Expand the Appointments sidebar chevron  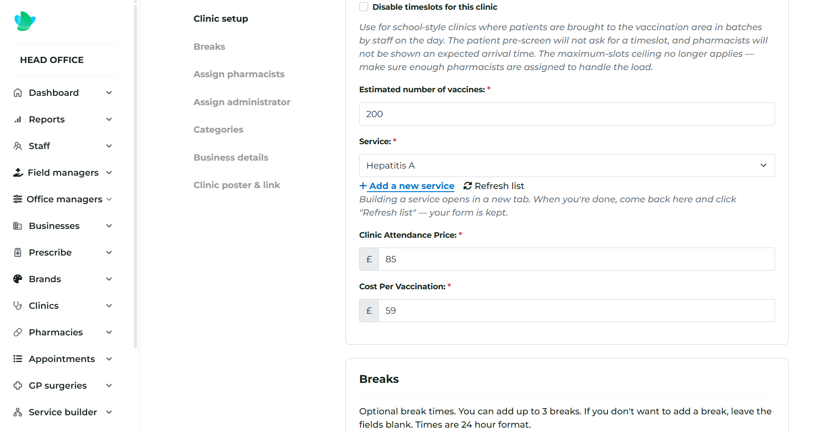[109, 359]
